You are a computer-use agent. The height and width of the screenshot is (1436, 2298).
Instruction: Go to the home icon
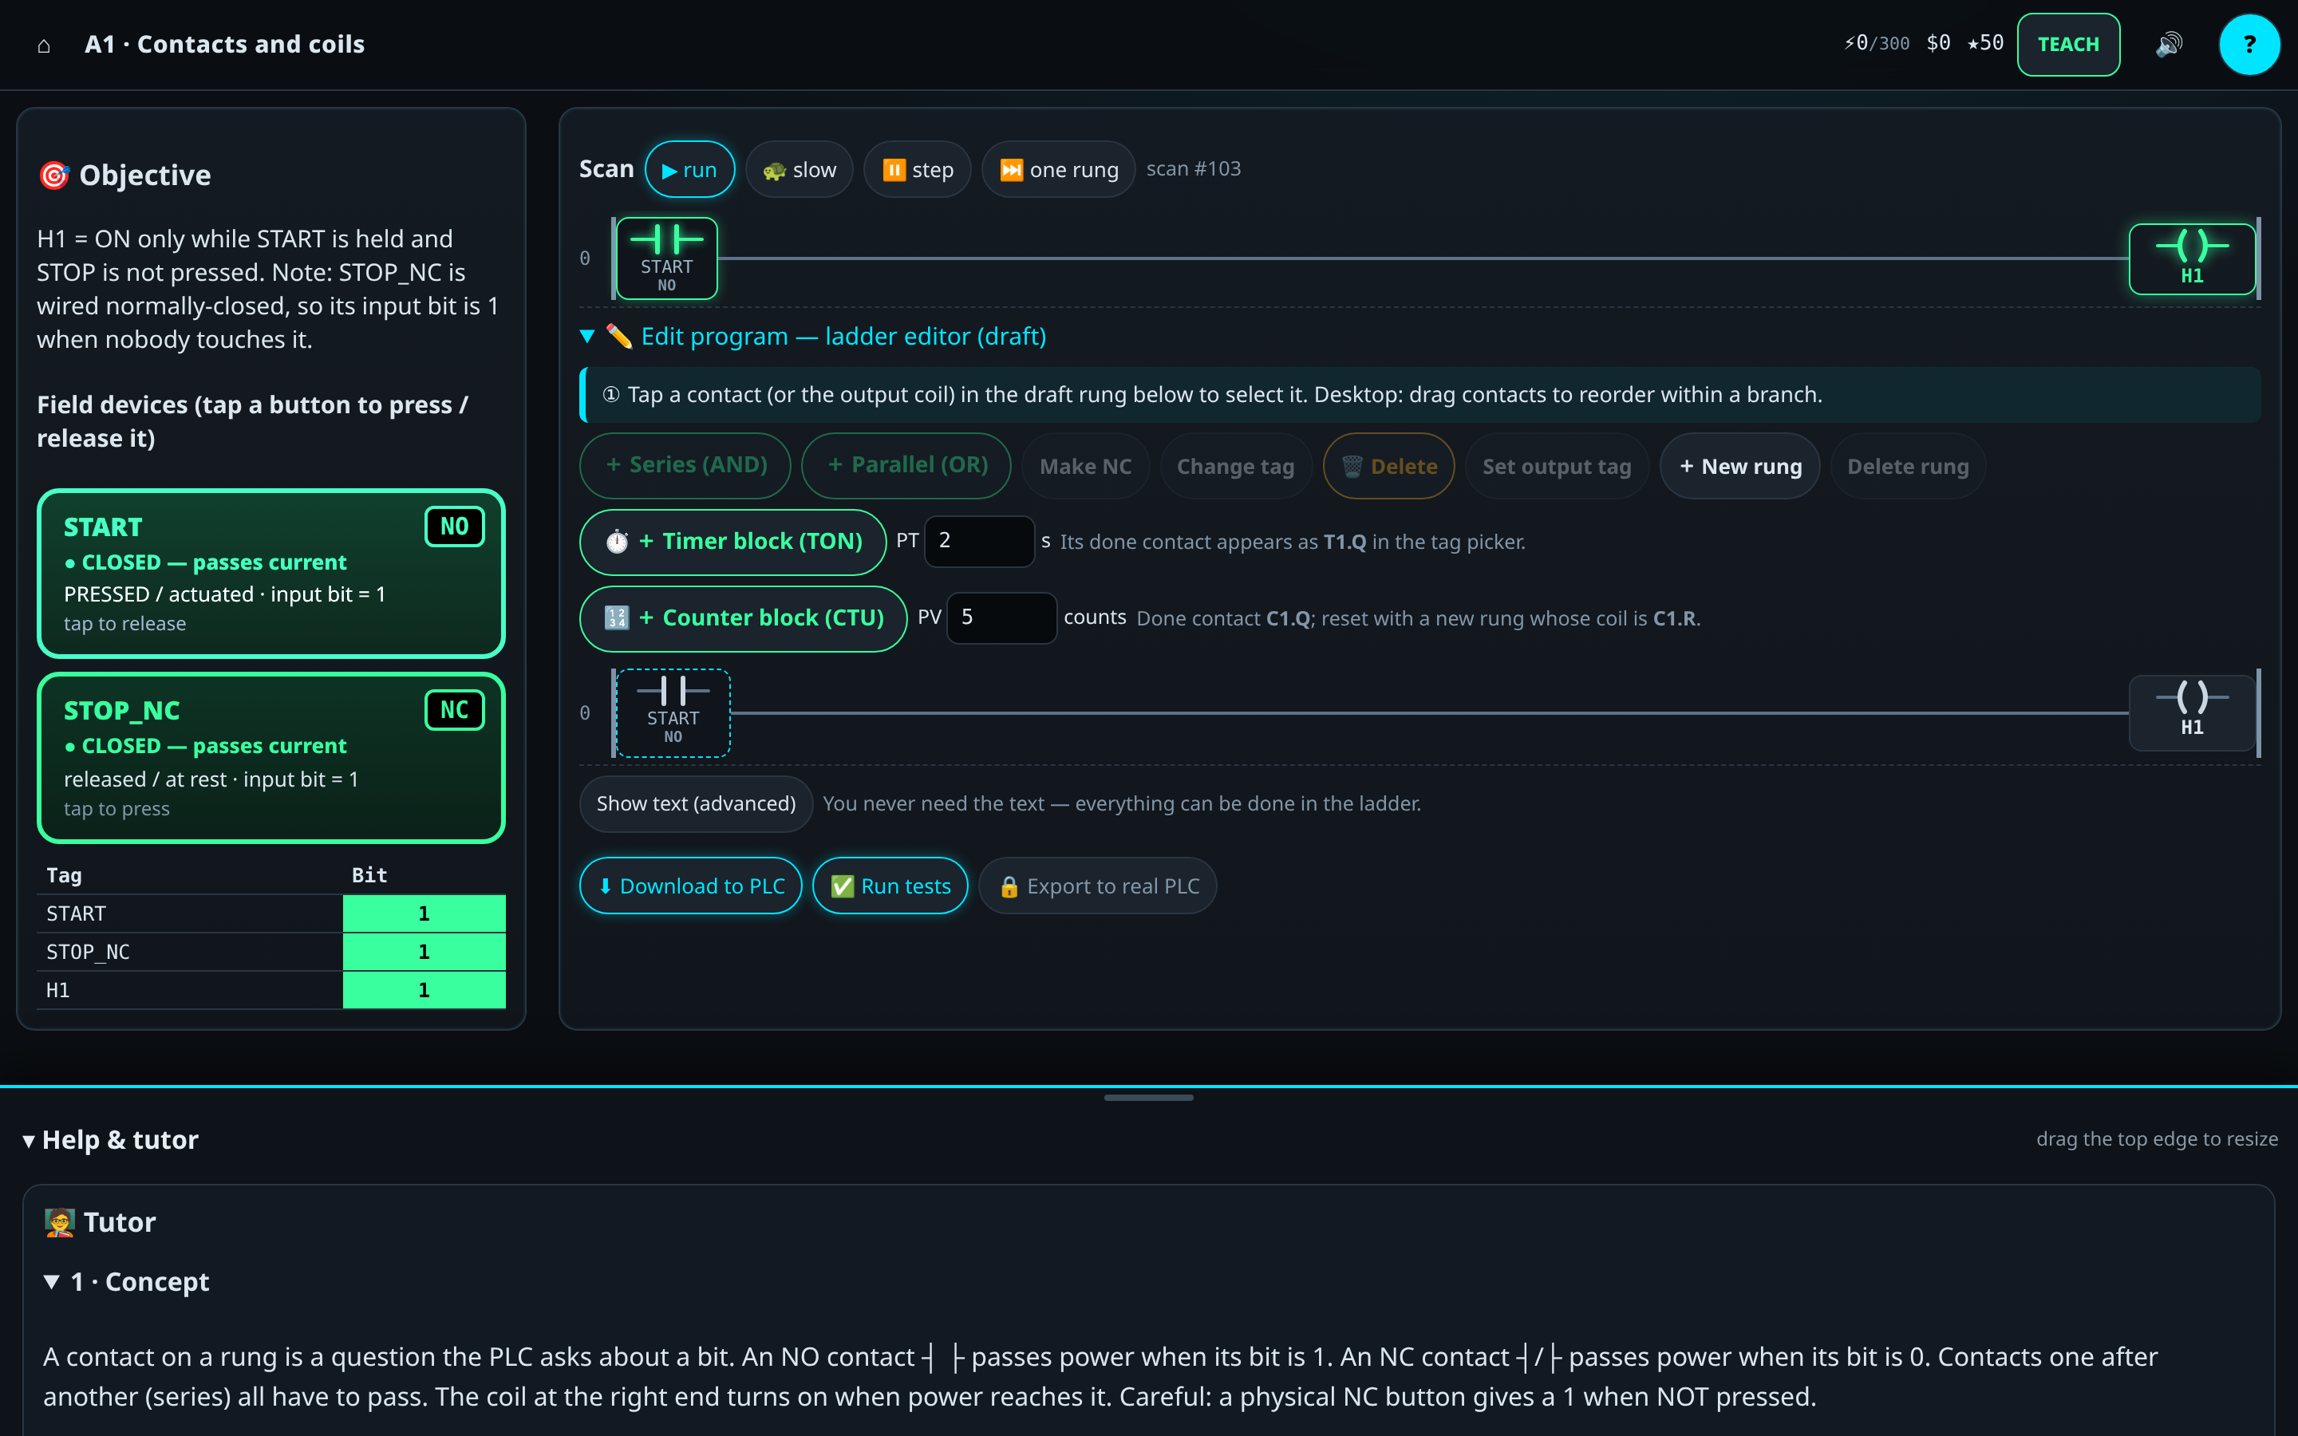44,45
